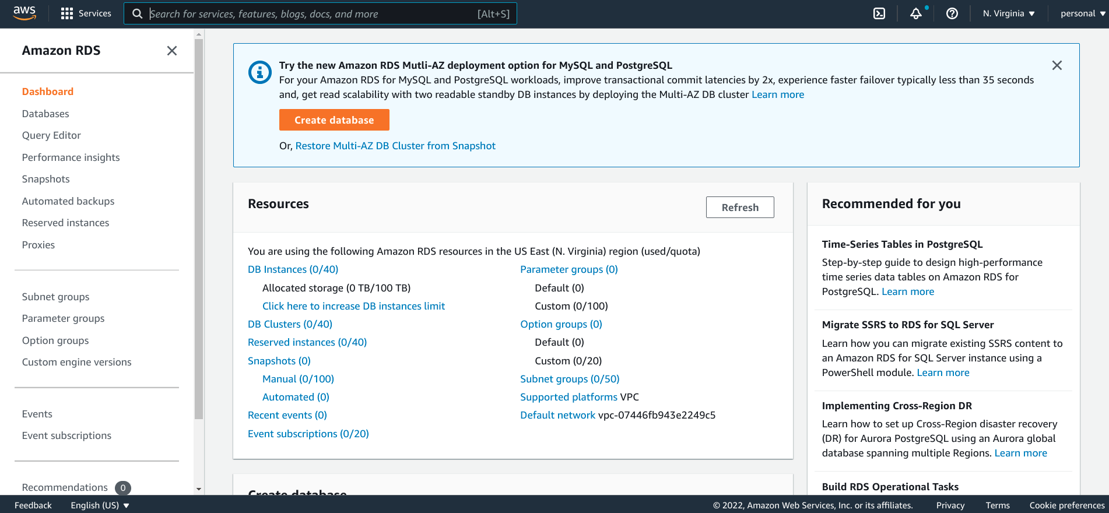Expand the N. Virginia region dropdown
Screen dimensions: 1109x513
click(x=1009, y=13)
